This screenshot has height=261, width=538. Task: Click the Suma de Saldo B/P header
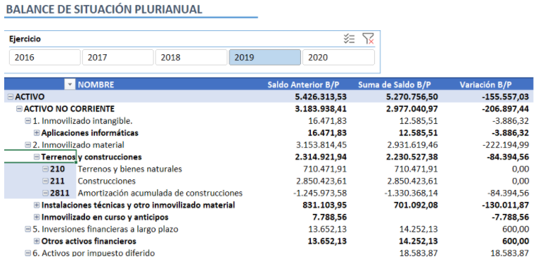[395, 85]
